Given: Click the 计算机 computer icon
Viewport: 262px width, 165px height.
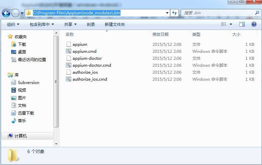Looking at the screenshot, I should pyautogui.click(x=10, y=136).
